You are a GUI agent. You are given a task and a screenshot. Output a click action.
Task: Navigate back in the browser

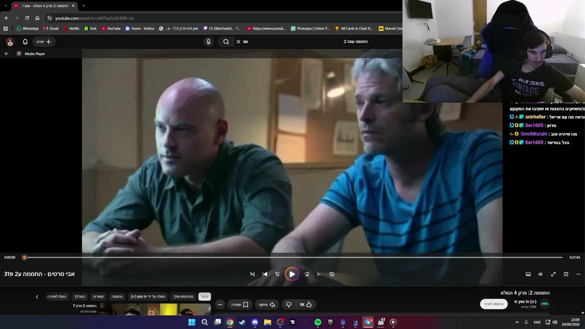point(6,18)
